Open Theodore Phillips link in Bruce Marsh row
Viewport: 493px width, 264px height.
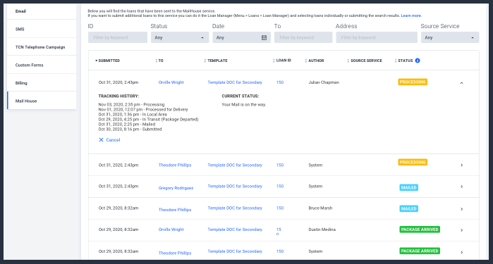pyautogui.click(x=175, y=210)
